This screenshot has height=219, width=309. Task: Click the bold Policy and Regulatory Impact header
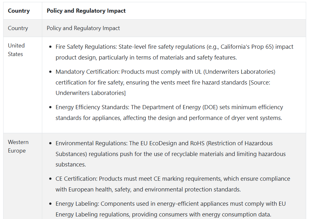[x=86, y=11]
